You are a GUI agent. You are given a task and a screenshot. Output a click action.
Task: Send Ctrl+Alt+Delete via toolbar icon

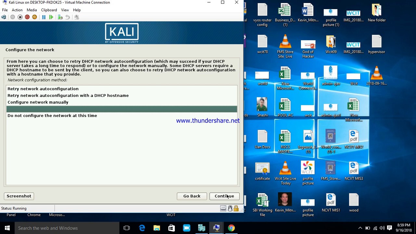tap(4, 17)
